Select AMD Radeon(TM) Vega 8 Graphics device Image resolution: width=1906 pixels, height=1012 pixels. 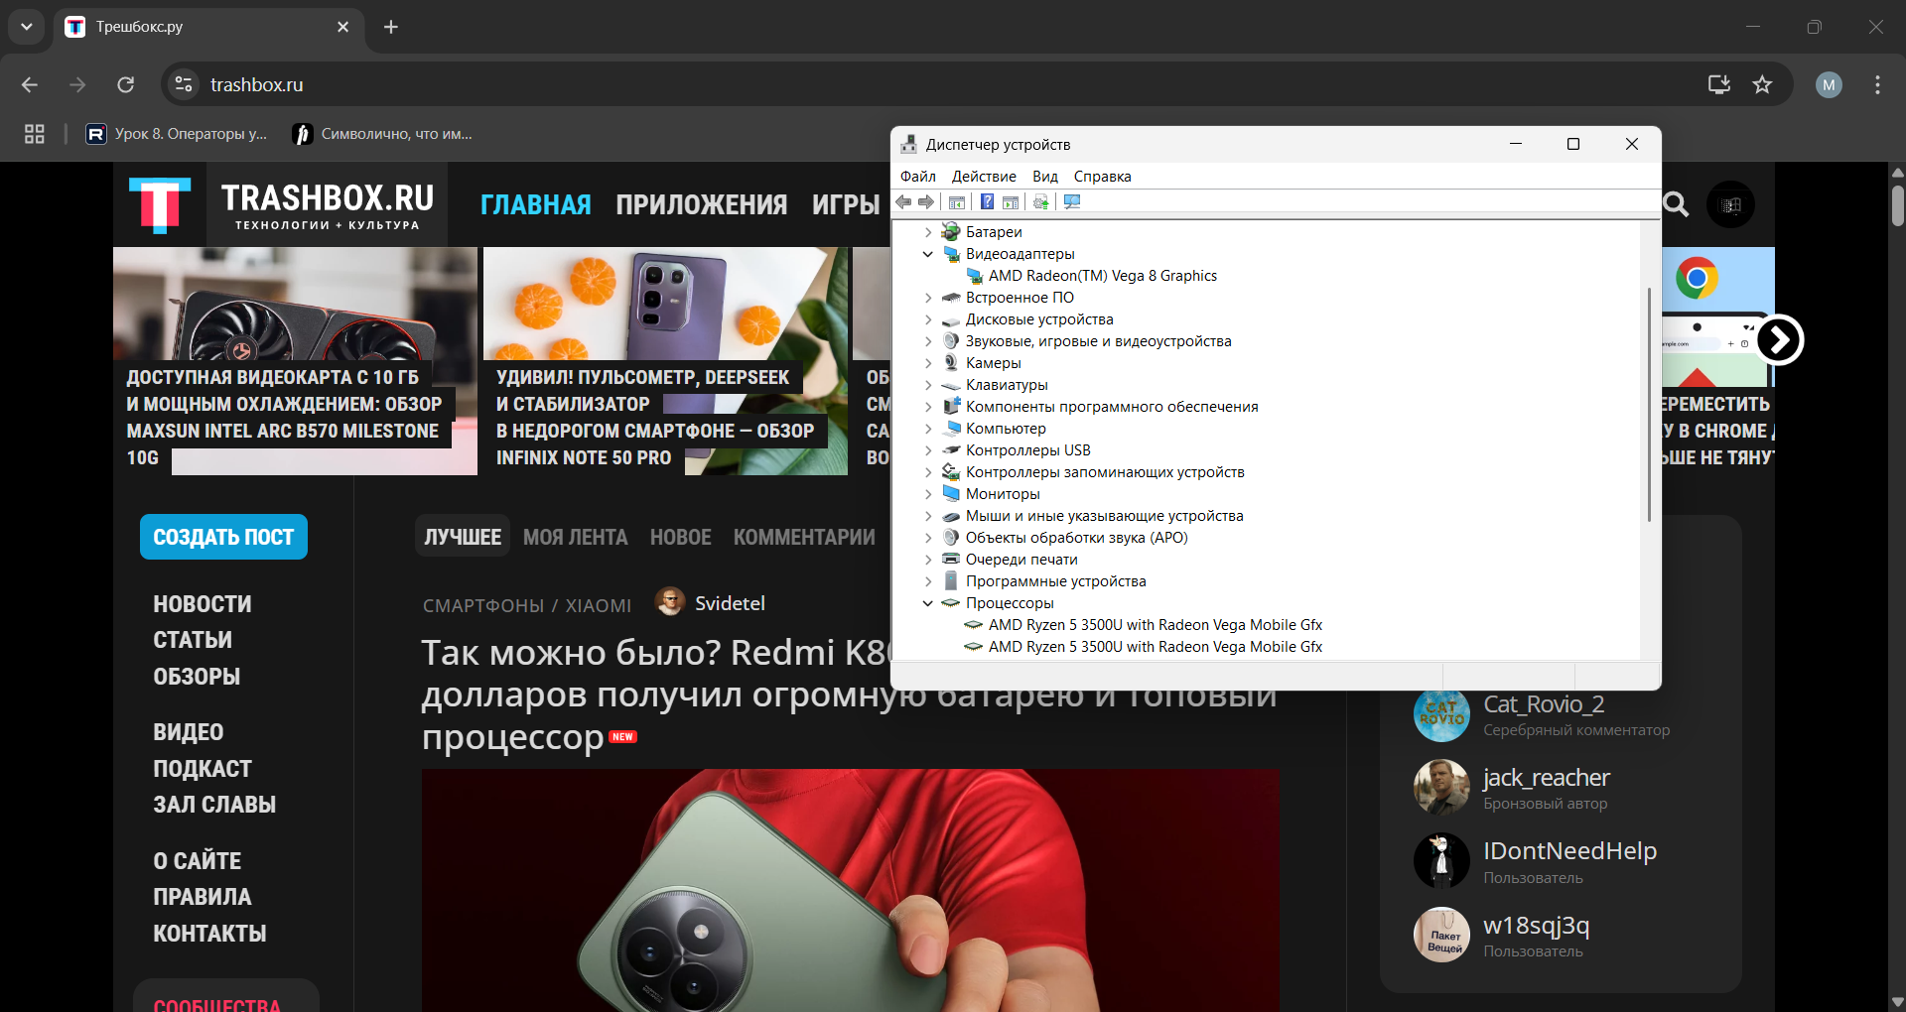point(1102,276)
